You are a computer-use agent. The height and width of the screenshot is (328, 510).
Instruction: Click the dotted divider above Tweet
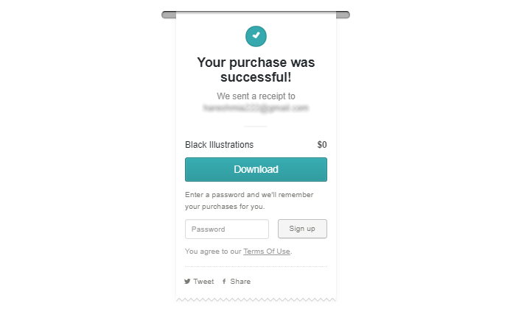tap(256, 266)
